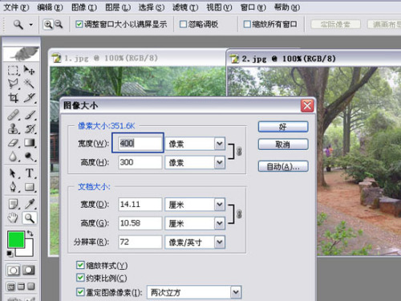Click 取消 to cancel dialog
Image resolution: width=401 pixels, height=301 pixels.
pyautogui.click(x=283, y=144)
